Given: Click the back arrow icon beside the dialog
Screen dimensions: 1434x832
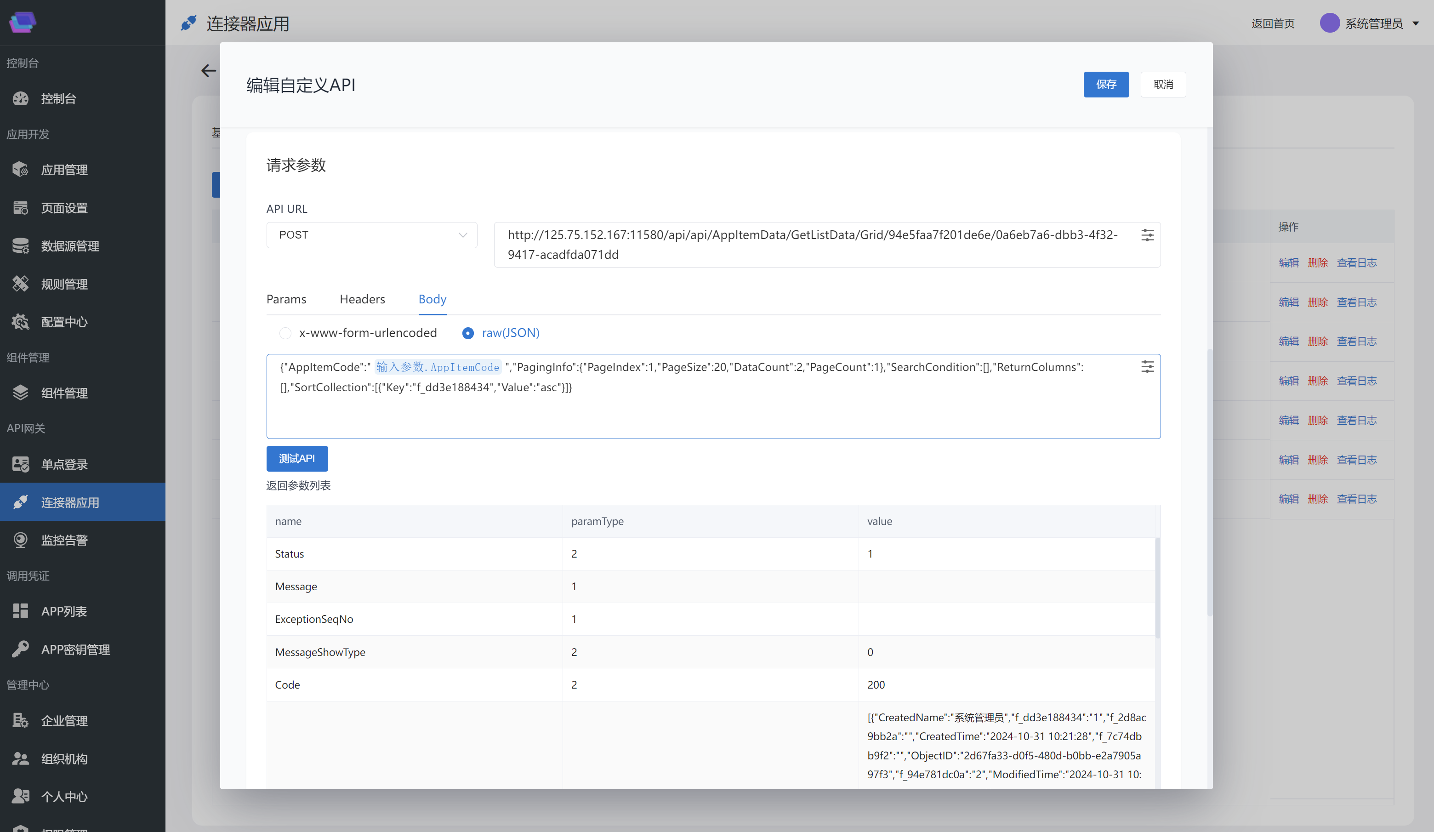Looking at the screenshot, I should [x=208, y=71].
